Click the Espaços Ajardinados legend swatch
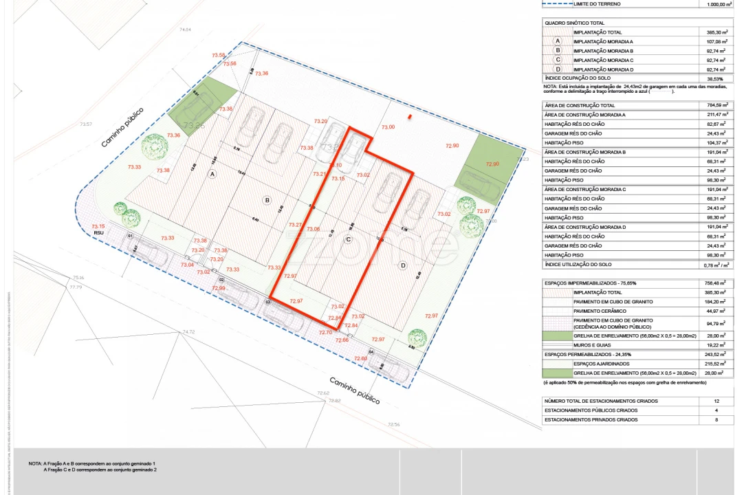The width and height of the screenshot is (746, 495). point(557,363)
